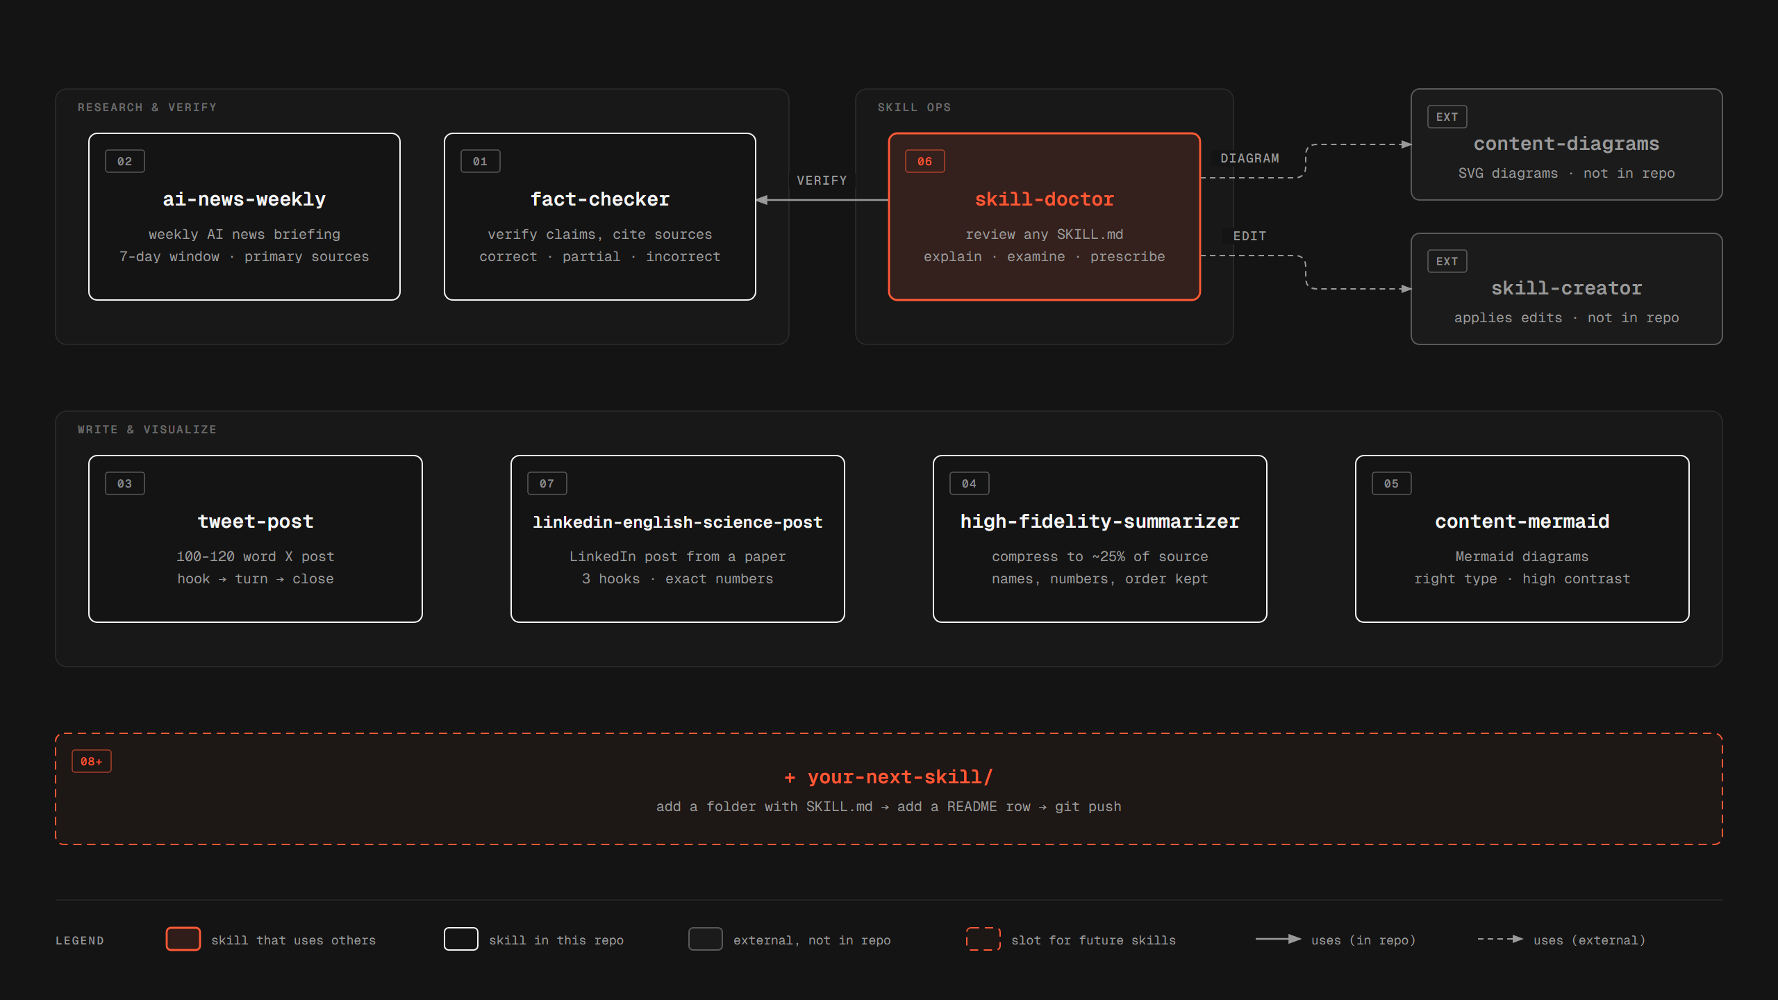Click 'correct · partial · incorrect' text

point(600,257)
